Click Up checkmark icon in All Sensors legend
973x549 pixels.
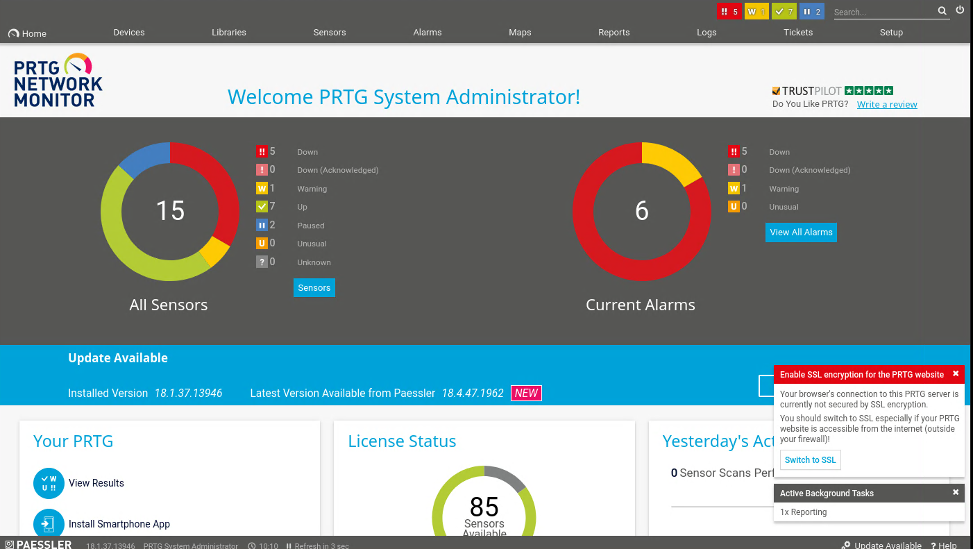(x=262, y=206)
